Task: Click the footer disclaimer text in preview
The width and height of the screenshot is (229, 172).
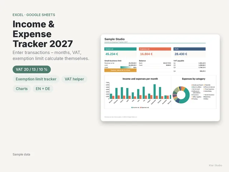Action: pos(121,117)
